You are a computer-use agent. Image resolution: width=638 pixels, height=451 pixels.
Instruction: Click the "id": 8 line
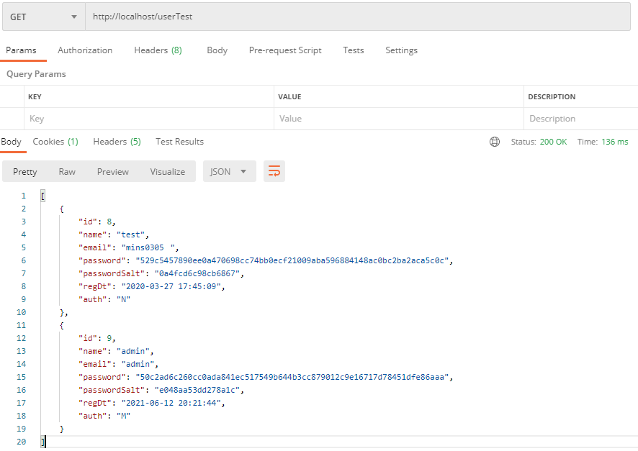(96, 222)
